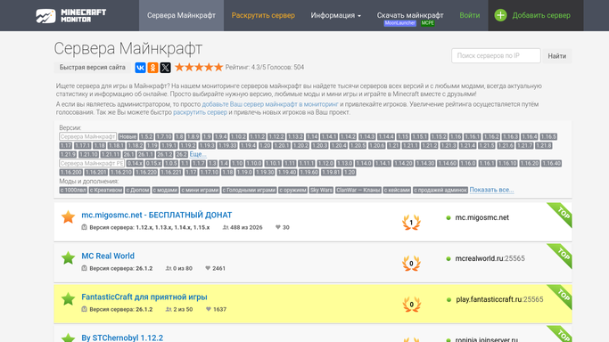Select the Новые version filter tag
The height and width of the screenshot is (342, 609).
click(x=128, y=137)
